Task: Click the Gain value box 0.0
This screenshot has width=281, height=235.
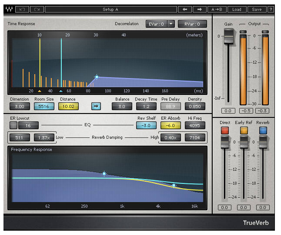Action: (228, 111)
